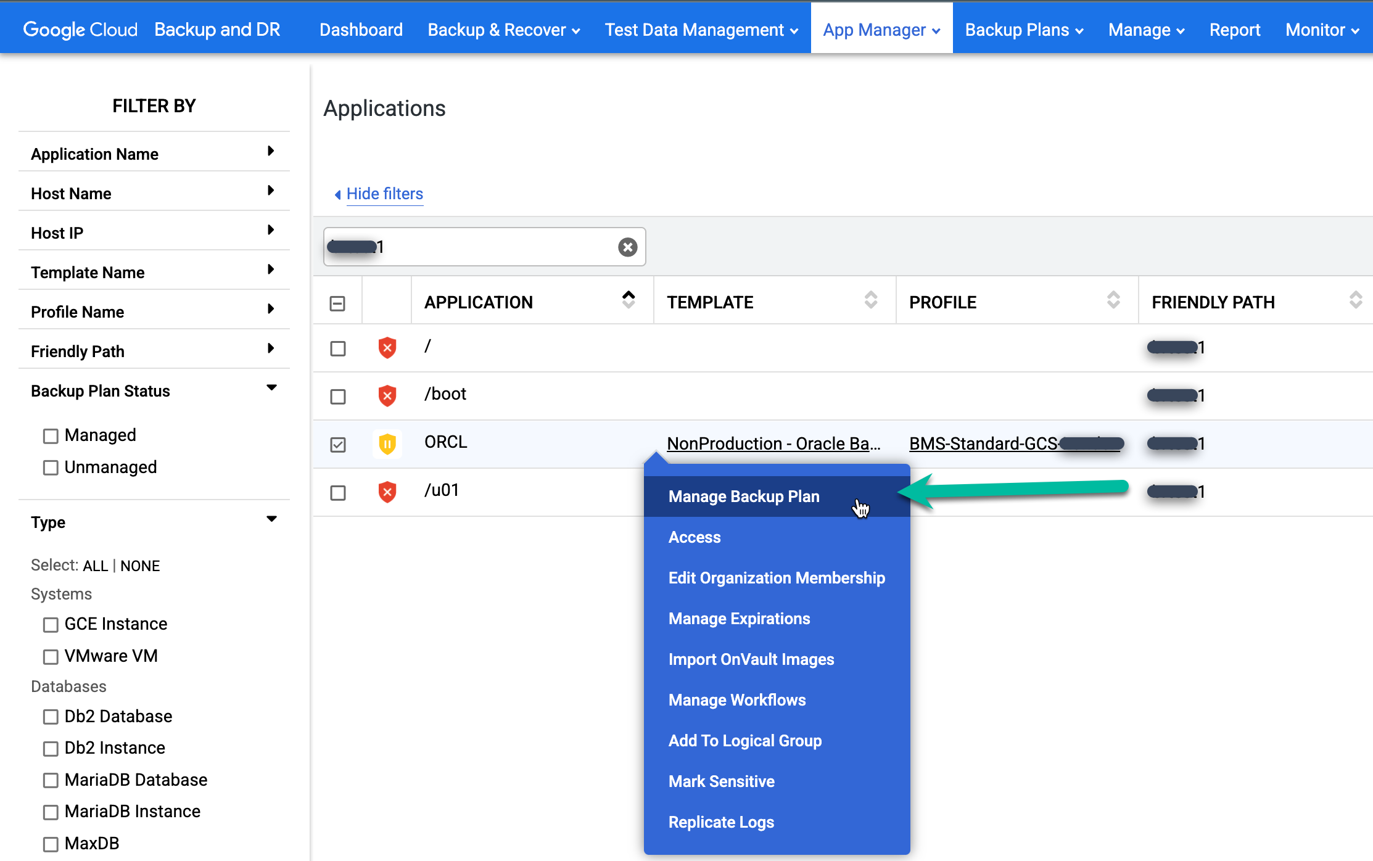
Task: Select Manage Backup Plan context menu item
Action: click(745, 497)
